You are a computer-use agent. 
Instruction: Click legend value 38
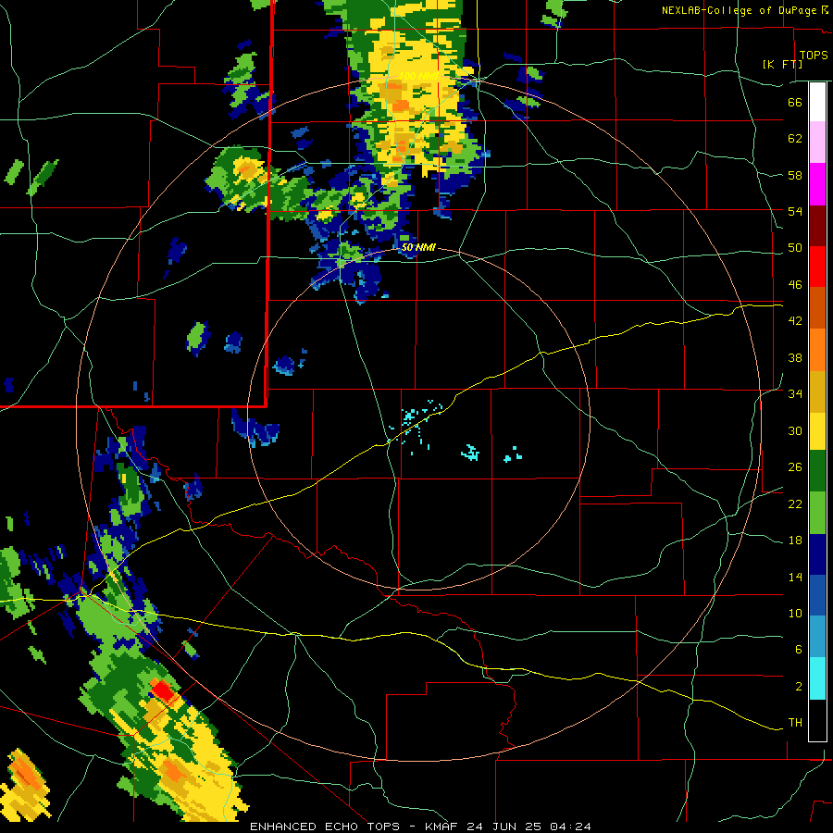pos(795,357)
